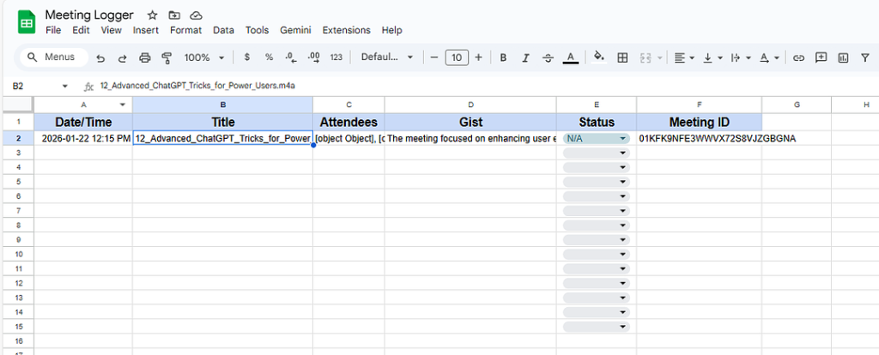Search the Menus box
879x355 pixels.
54,57
